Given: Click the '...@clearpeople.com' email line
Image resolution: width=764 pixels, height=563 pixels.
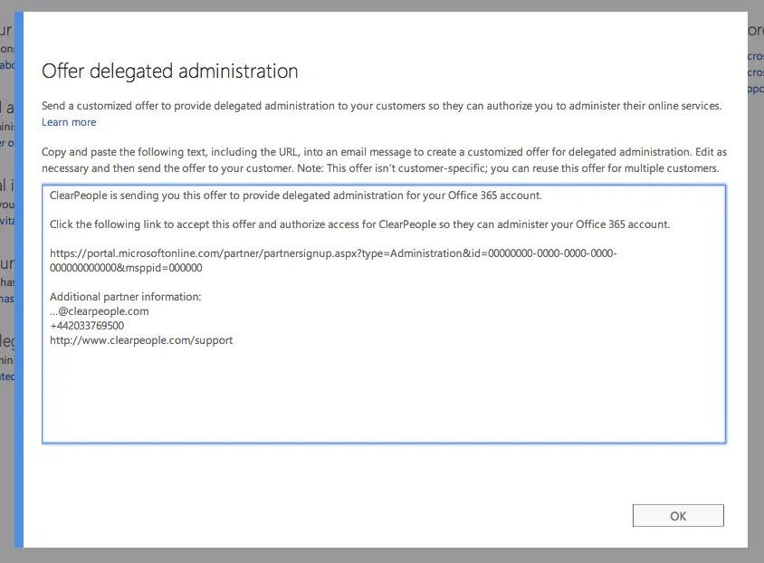Looking at the screenshot, I should (100, 311).
